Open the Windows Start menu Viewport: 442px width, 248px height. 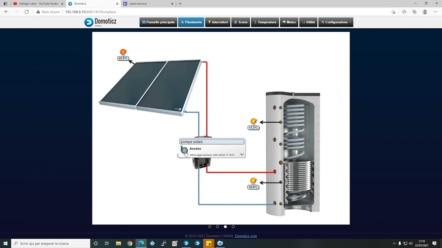coord(6,244)
